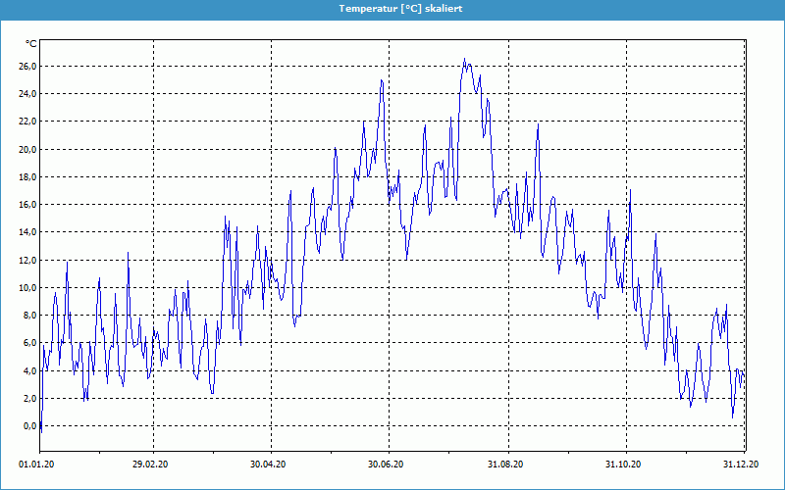Select the 12,0 y-axis value
The image size is (785, 490).
[27, 260]
